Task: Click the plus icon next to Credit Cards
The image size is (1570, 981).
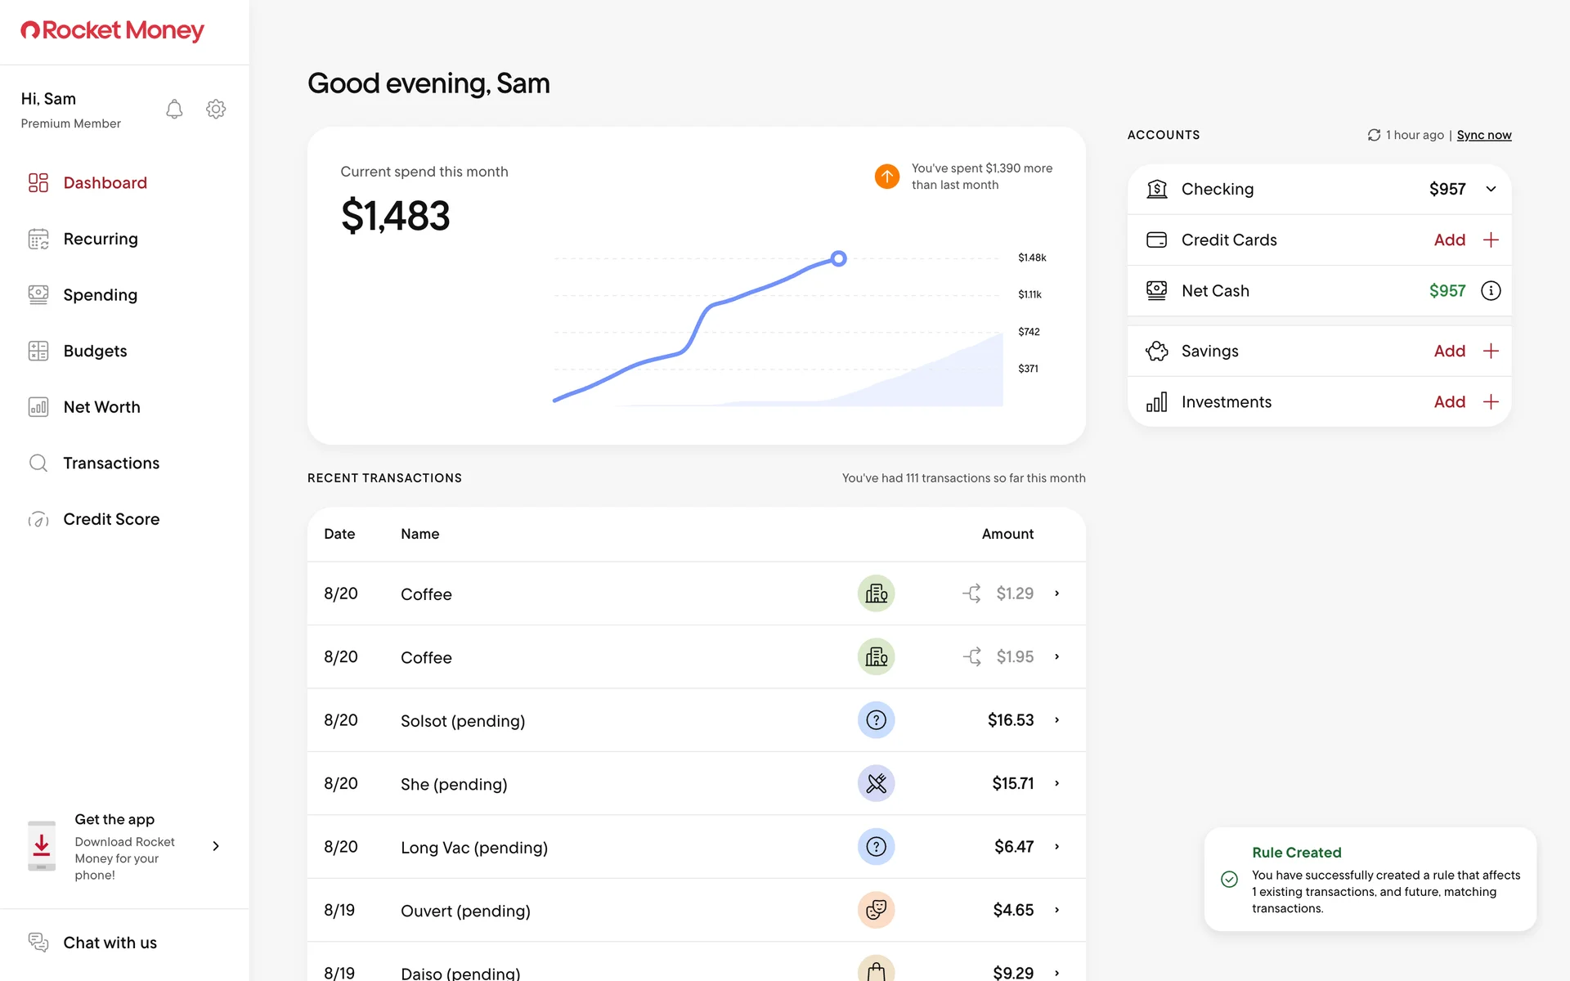Action: 1490,240
